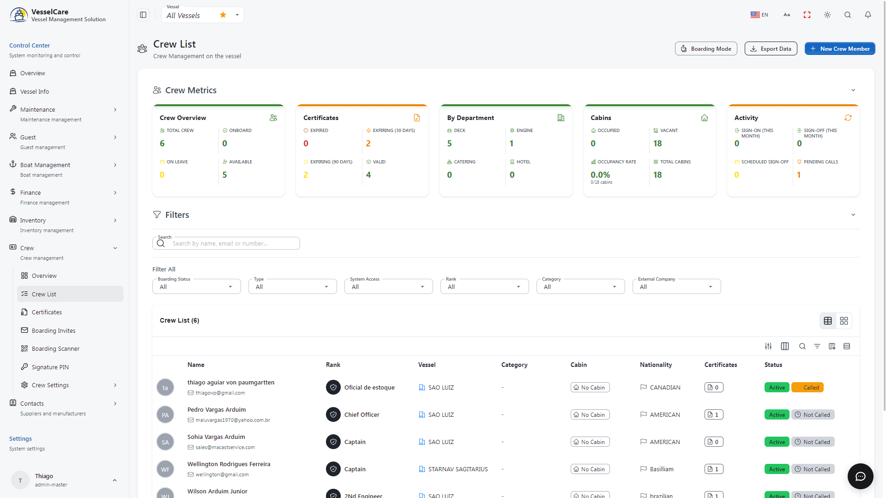Screen dimensions: 886x498
Task: Click the font size Aa icon
Action: pos(787,15)
